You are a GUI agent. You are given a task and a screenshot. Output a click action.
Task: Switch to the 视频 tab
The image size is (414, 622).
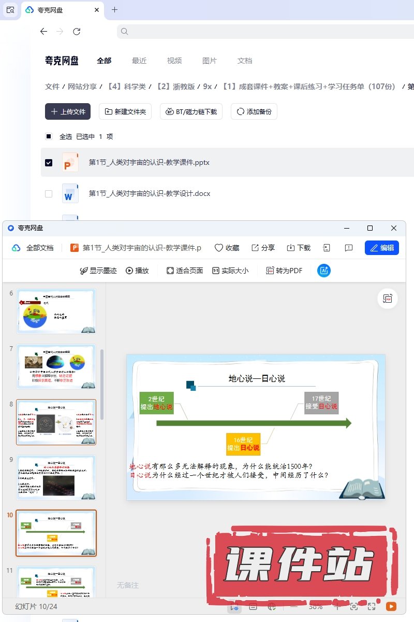click(174, 61)
